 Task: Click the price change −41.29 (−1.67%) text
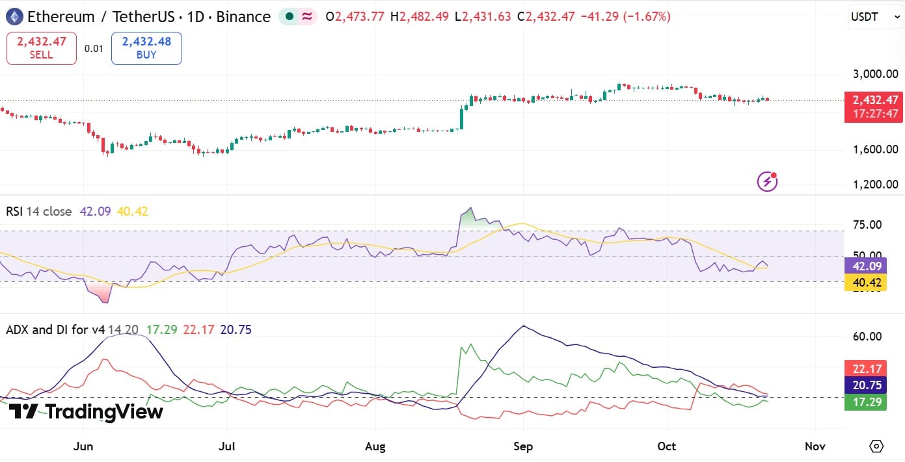627,17
